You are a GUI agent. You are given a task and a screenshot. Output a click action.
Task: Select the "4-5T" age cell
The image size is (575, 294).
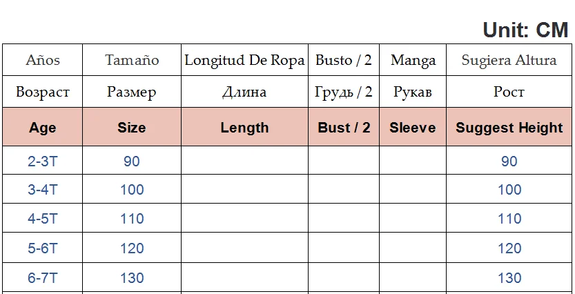pos(43,219)
